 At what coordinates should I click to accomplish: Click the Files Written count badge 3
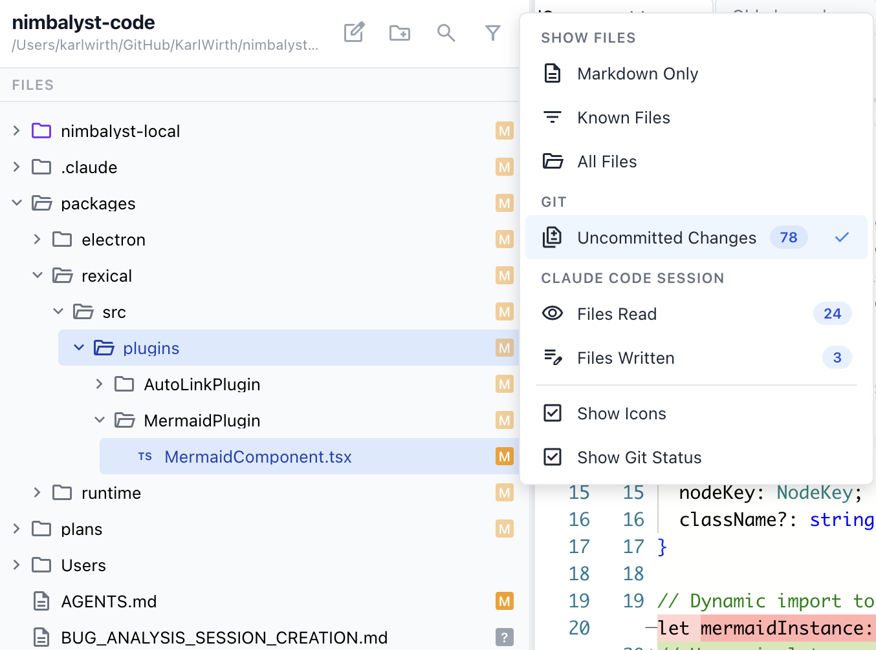837,357
